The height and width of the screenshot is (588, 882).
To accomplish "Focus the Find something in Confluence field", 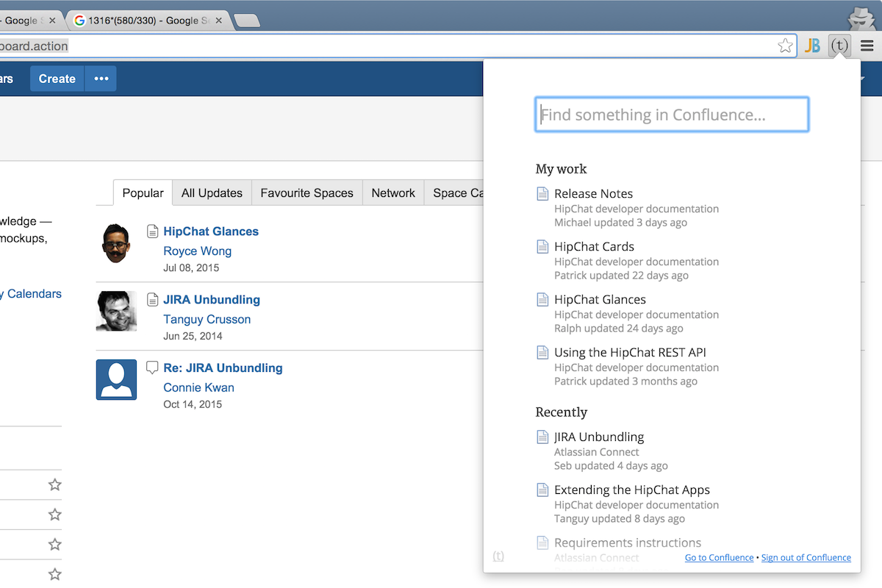I will click(x=672, y=115).
